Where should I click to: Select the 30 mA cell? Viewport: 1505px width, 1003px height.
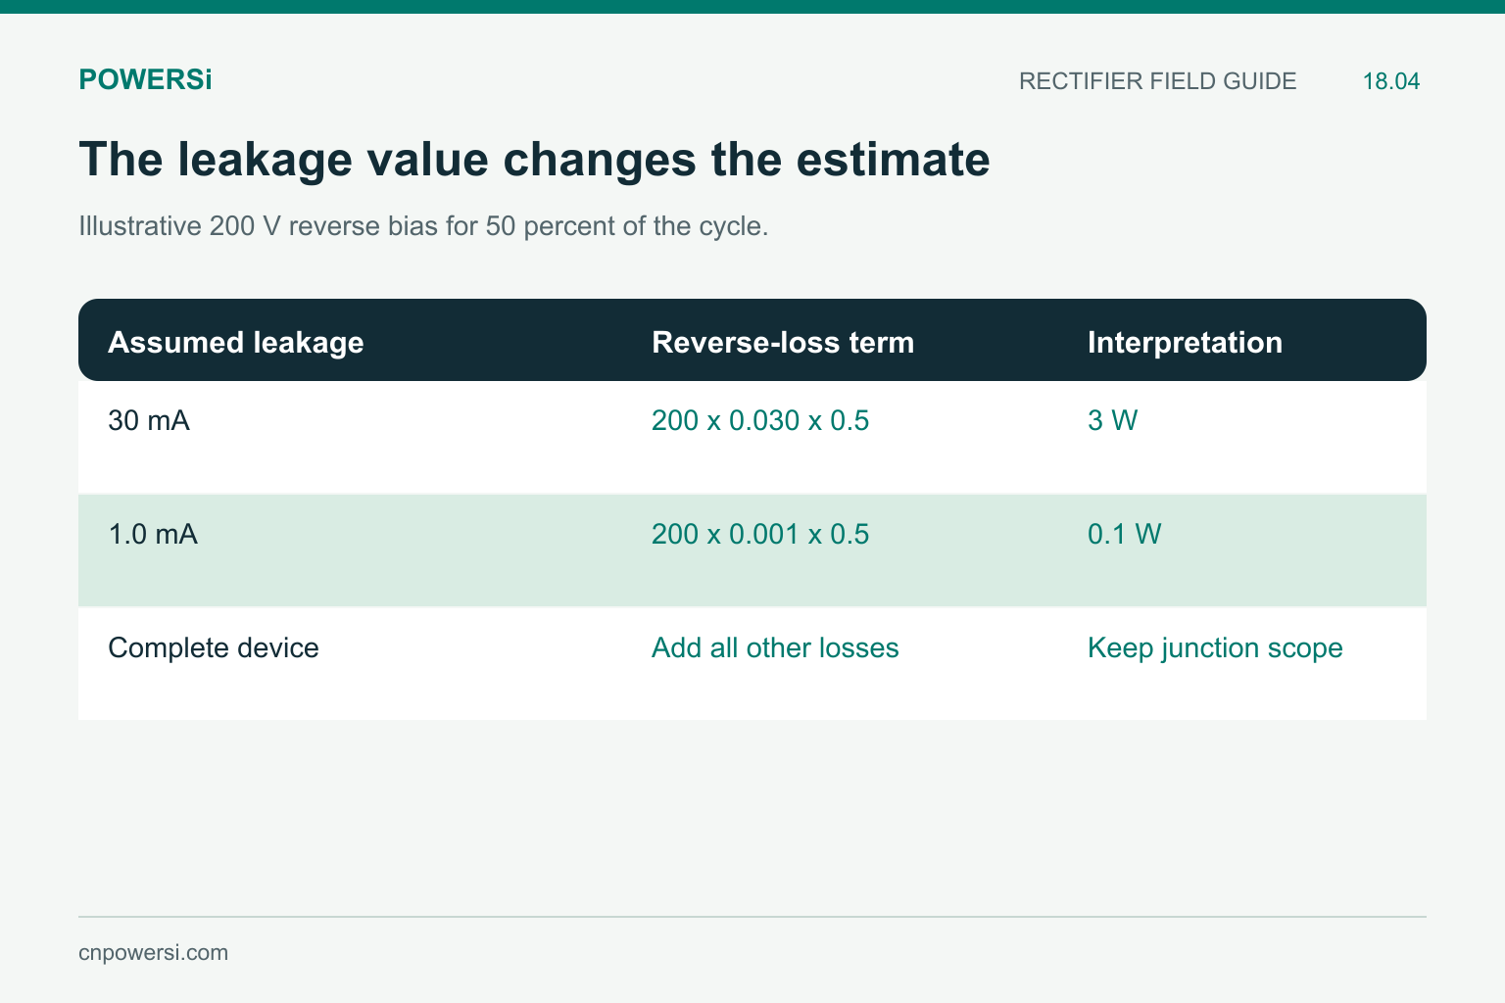tap(149, 421)
